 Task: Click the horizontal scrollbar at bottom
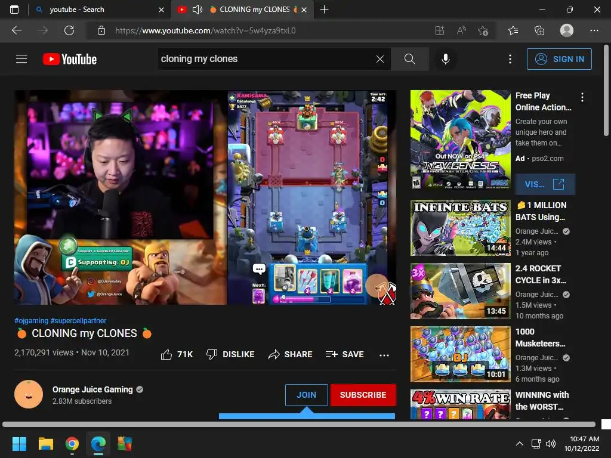coord(300,424)
